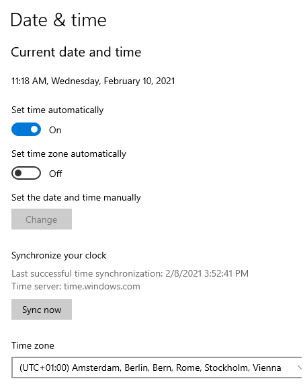Click the greyed-out Change button
This screenshot has height=385, width=305.
(x=42, y=219)
